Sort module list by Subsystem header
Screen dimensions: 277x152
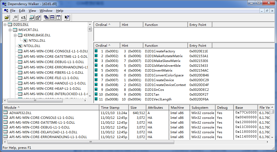[x=202, y=108]
